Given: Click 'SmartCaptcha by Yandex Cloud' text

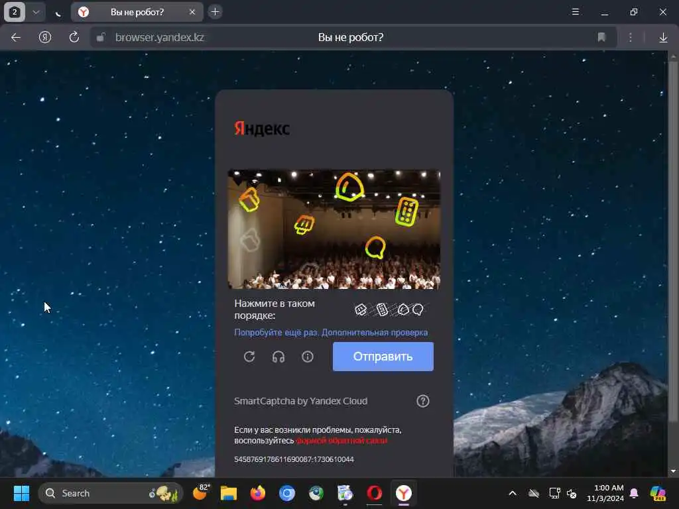Looking at the screenshot, I should (x=300, y=401).
